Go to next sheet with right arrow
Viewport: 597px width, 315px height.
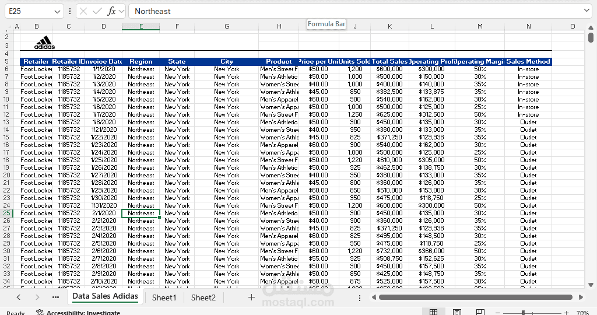[37, 297]
